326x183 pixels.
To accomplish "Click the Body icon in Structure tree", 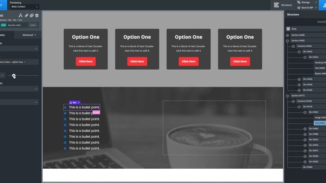I will click(x=288, y=29).
